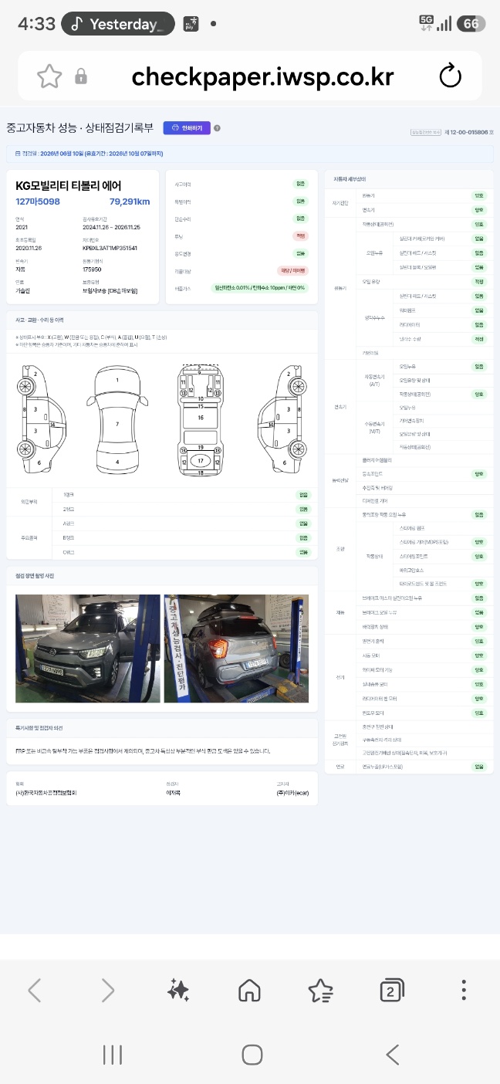This screenshot has height=1084, width=500.
Task: Open the rear view inspection photo
Action: click(x=236, y=649)
